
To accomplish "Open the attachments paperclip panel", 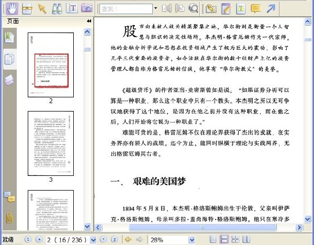I will point(9,218).
